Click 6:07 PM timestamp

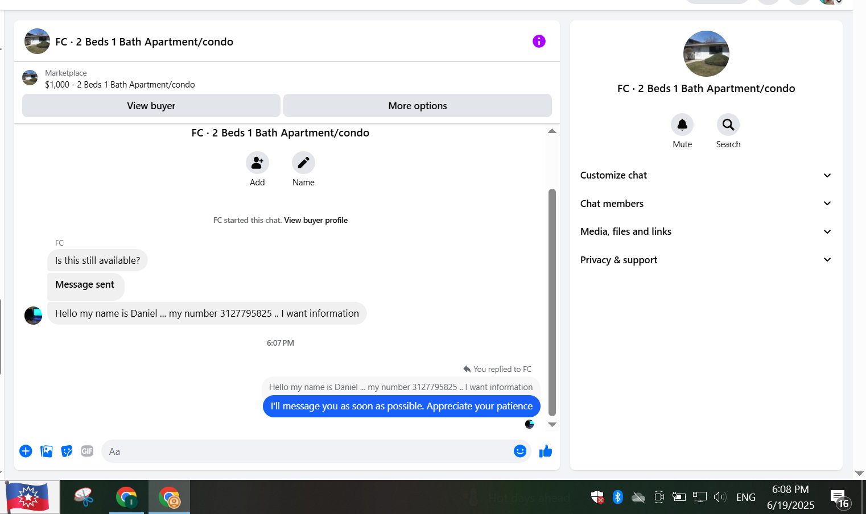click(281, 343)
